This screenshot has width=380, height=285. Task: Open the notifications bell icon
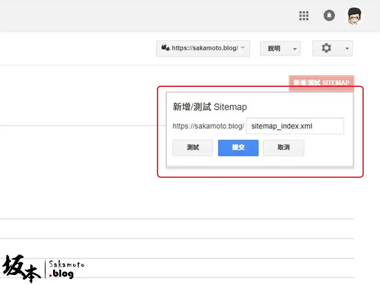329,16
